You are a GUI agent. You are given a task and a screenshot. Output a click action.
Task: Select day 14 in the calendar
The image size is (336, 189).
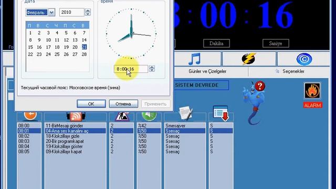point(84,40)
